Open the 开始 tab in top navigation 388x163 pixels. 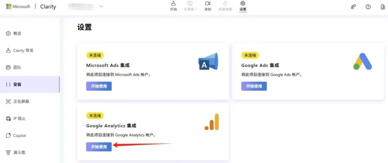pyautogui.click(x=174, y=6)
